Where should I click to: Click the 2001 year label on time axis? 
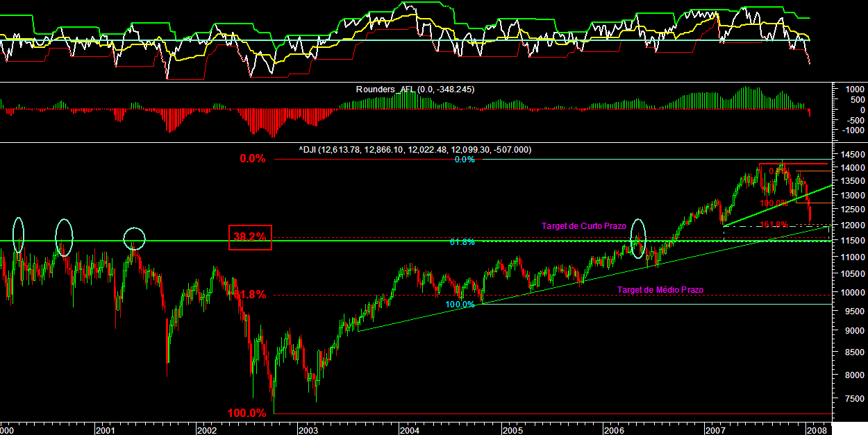[106, 429]
